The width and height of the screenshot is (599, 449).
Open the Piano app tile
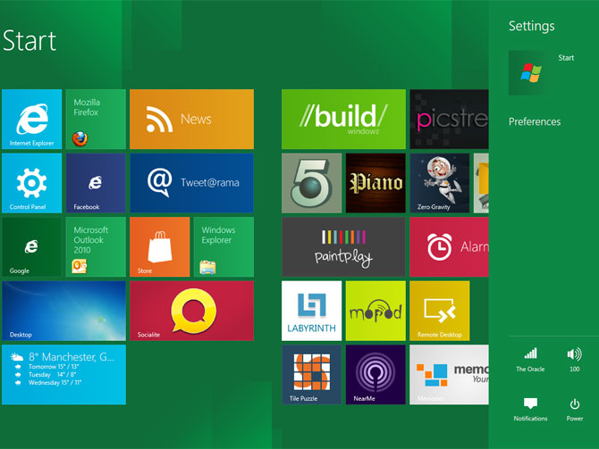point(375,183)
